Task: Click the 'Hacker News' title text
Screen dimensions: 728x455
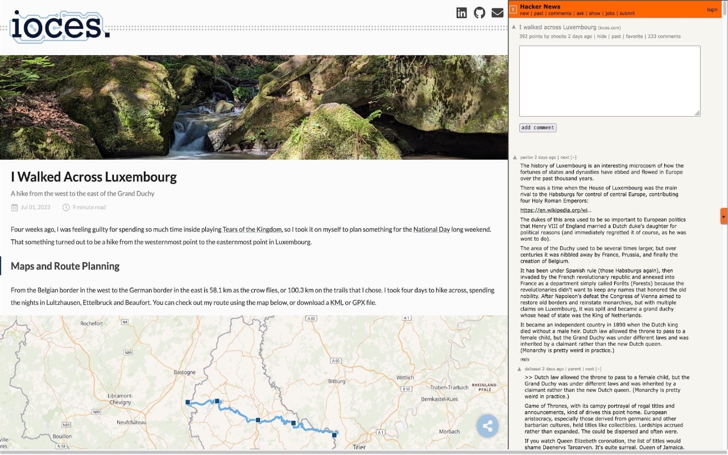Action: pos(540,7)
